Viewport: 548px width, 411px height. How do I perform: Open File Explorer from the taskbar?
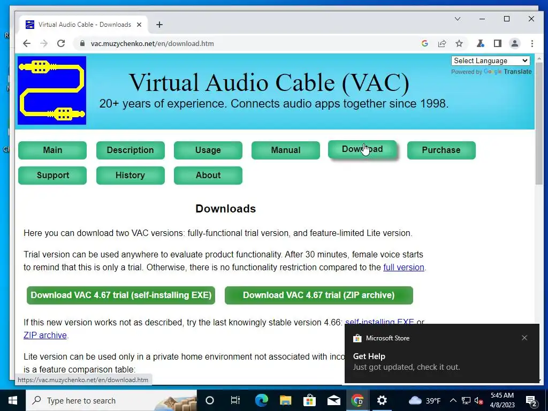[x=285, y=400]
